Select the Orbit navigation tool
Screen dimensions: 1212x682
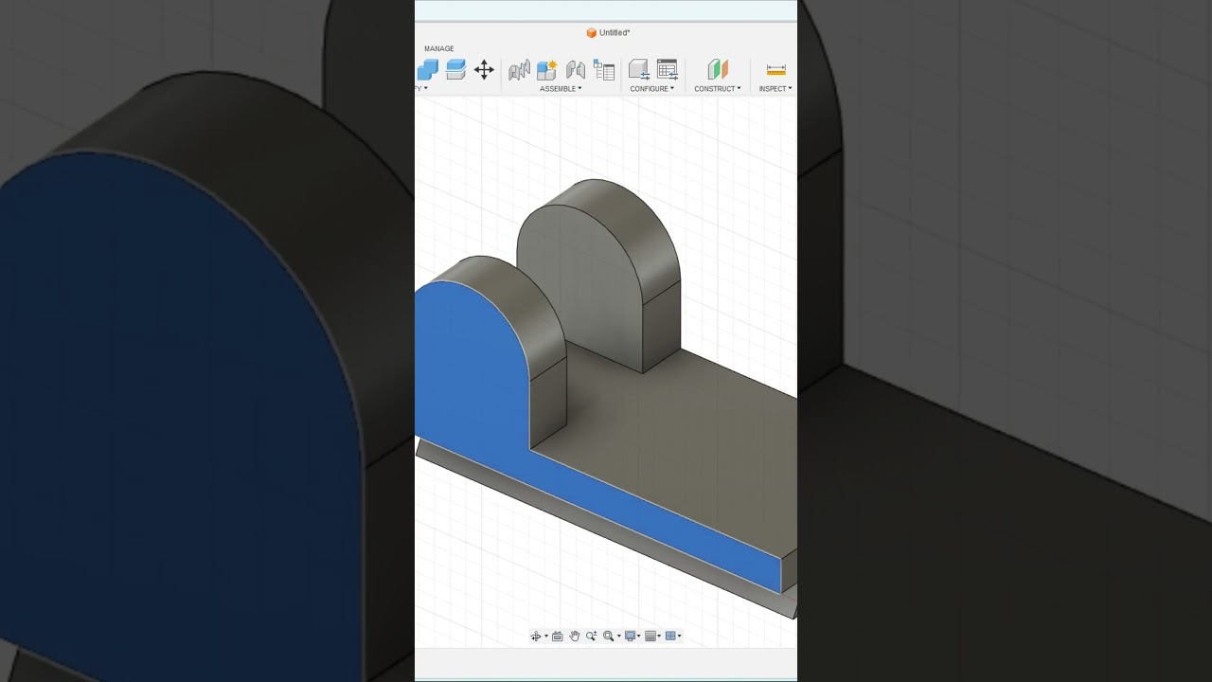point(536,637)
